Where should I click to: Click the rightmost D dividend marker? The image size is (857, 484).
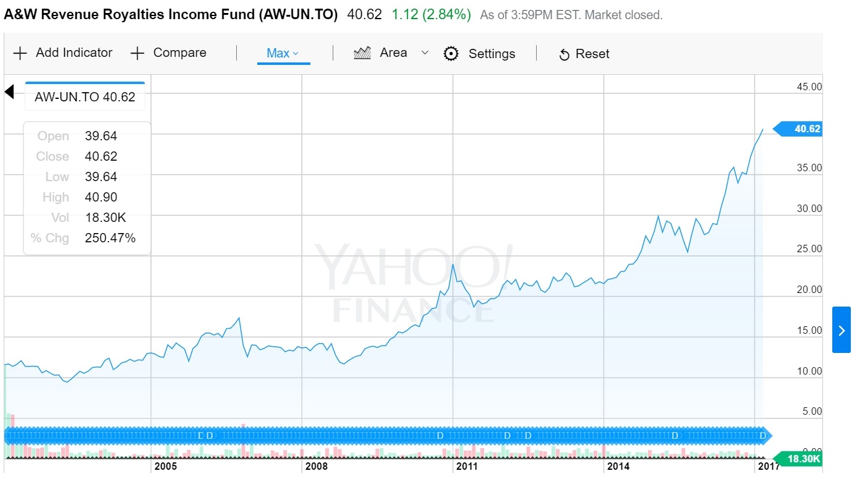762,436
